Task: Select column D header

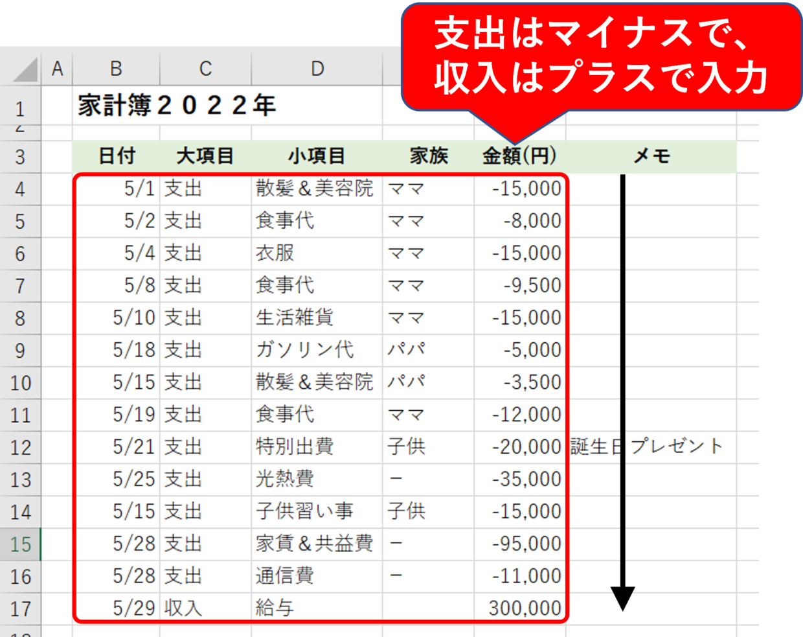Action: tap(317, 68)
